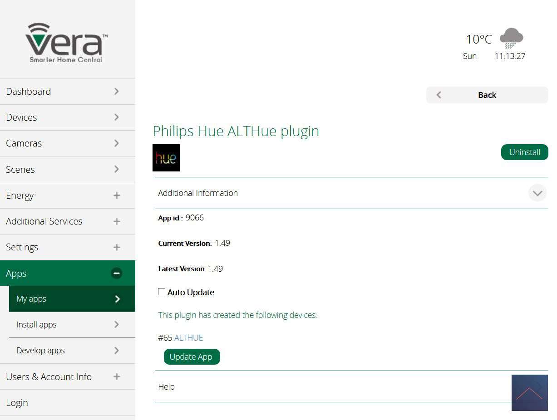Collapse the Apps menu minus icon

coord(117,273)
